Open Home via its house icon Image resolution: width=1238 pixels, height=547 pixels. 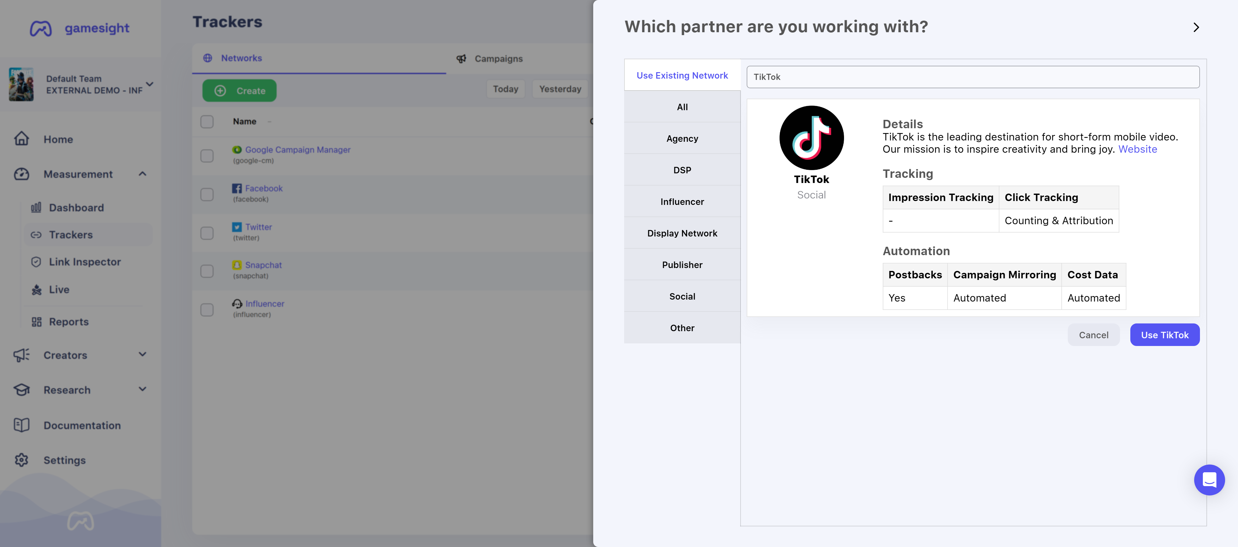pos(22,139)
